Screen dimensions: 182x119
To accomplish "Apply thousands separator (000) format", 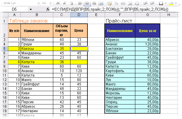I will (x=123, y=3).
